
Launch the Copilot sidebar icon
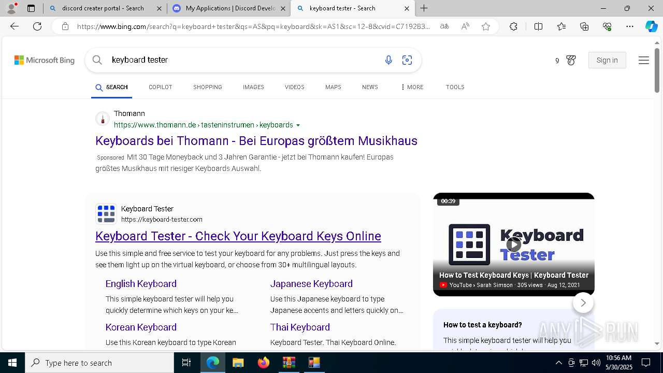pyautogui.click(x=652, y=26)
